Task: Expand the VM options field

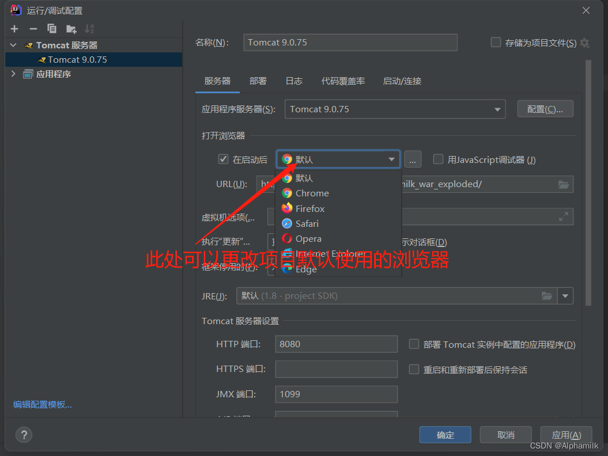Action: pos(564,216)
